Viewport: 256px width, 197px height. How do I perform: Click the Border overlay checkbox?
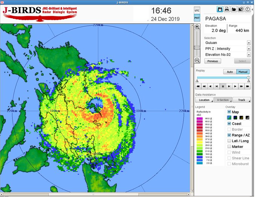[229, 129]
